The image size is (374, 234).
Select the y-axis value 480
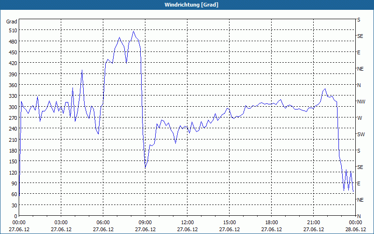point(13,42)
